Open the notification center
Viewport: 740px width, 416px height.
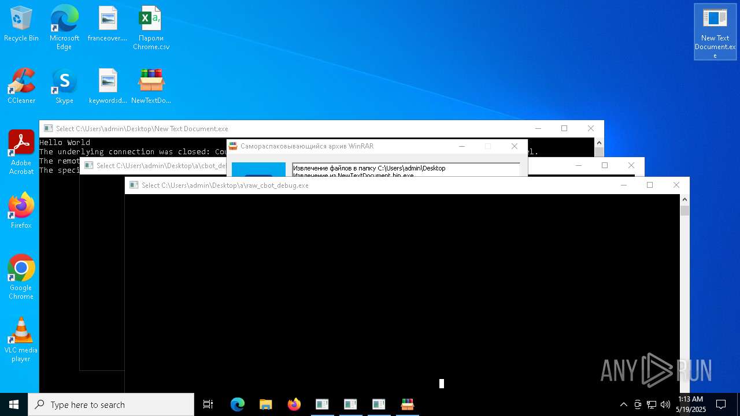(x=721, y=404)
